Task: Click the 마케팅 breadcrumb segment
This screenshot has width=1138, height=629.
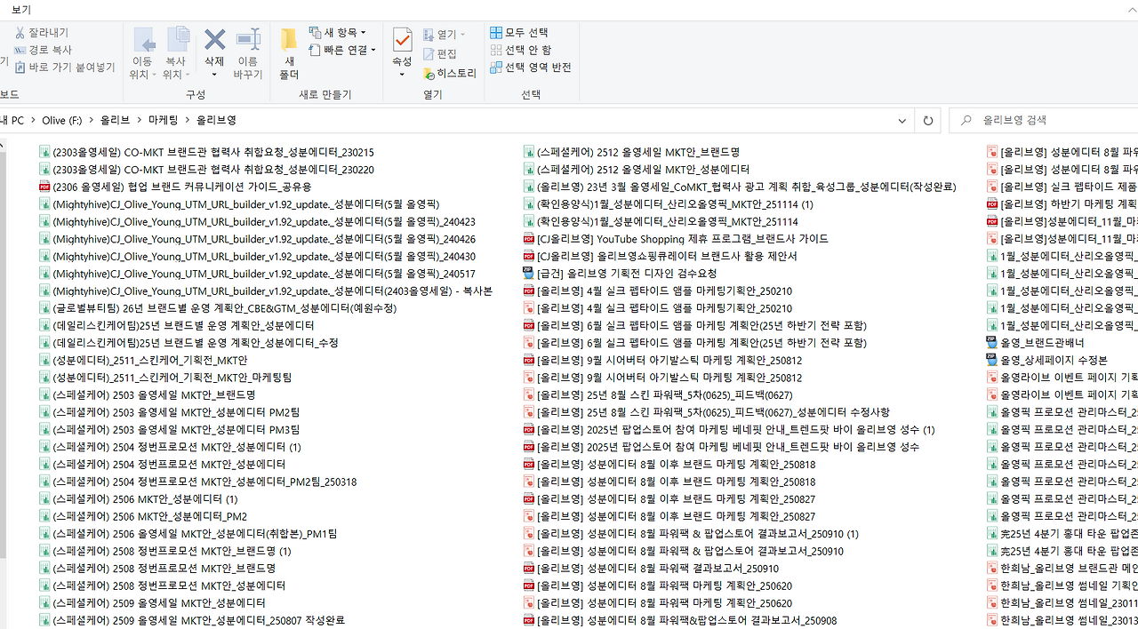Action: [x=164, y=120]
